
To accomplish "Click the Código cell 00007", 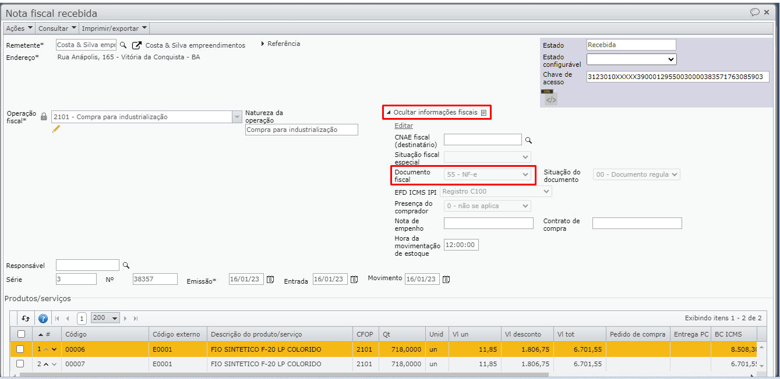I will point(105,364).
